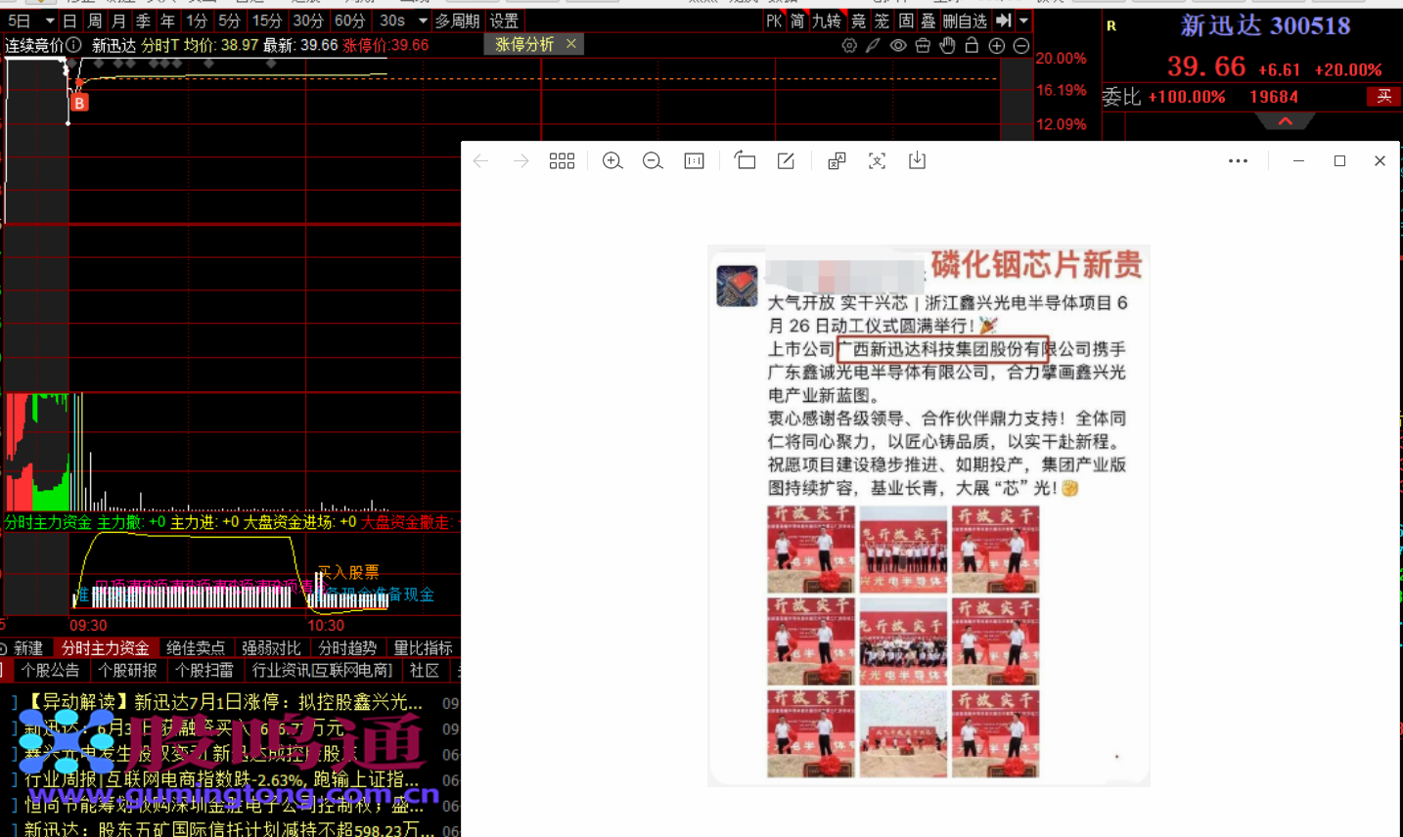Open the 社区 community tab

pos(425,670)
